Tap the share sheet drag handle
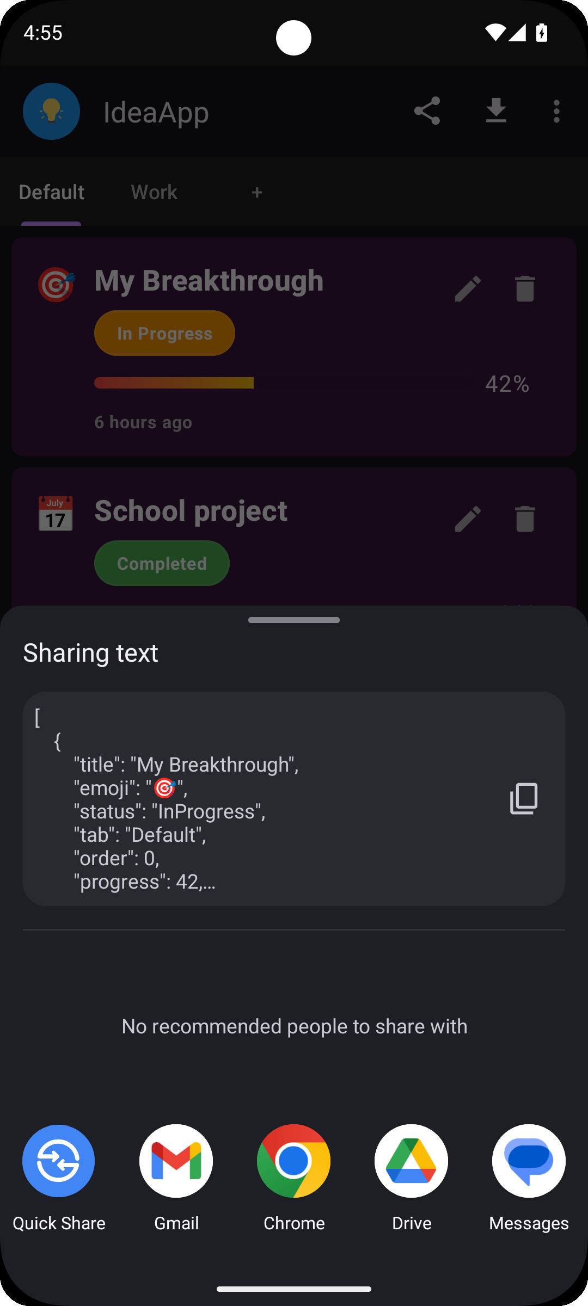 click(x=294, y=620)
